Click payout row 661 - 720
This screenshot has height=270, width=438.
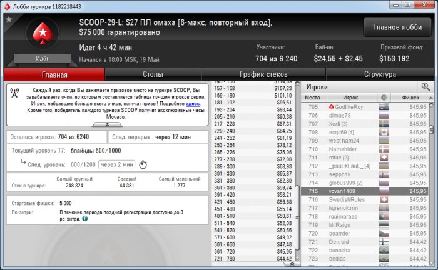(253, 252)
